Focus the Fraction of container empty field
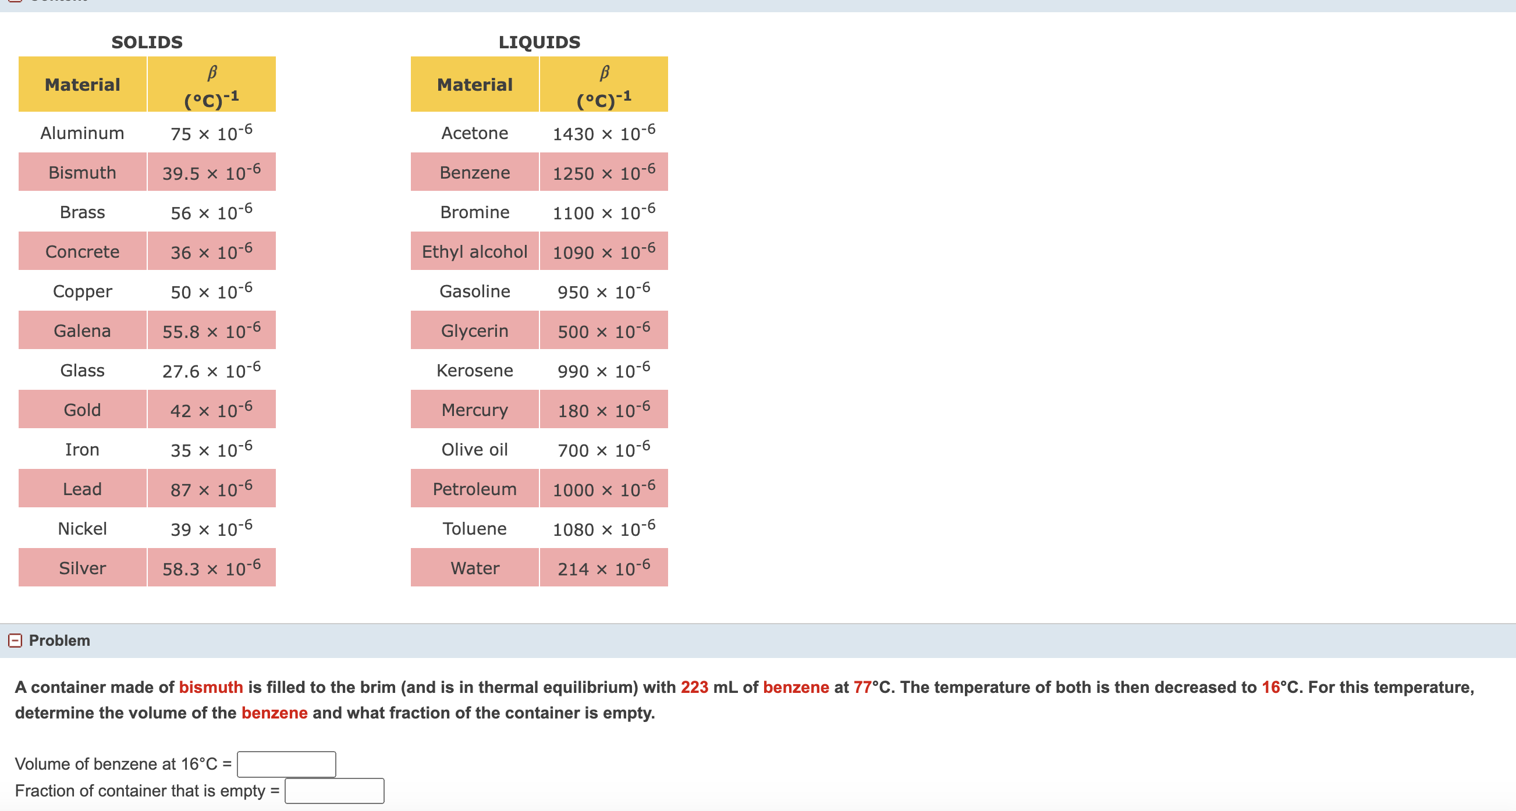Viewport: 1516px width, 811px height. point(333,791)
